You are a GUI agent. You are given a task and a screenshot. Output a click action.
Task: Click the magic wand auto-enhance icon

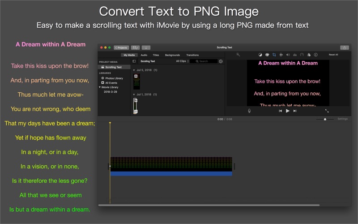click(x=238, y=54)
